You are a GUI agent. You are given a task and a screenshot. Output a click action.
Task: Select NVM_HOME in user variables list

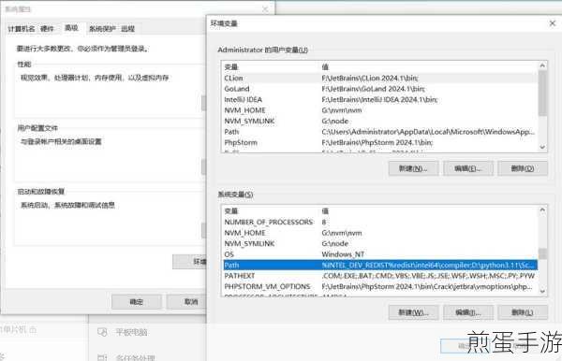click(380, 110)
